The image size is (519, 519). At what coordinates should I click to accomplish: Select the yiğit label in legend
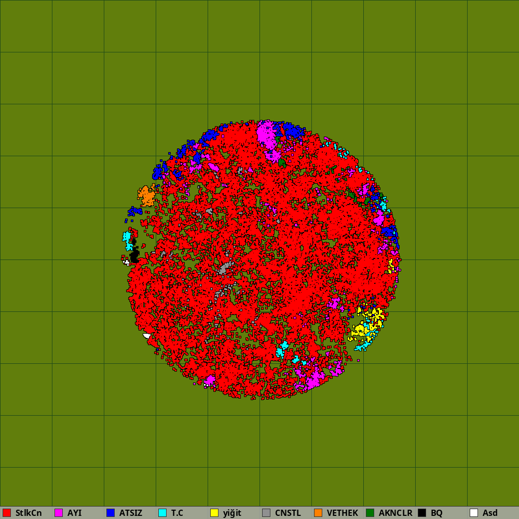coord(232,513)
